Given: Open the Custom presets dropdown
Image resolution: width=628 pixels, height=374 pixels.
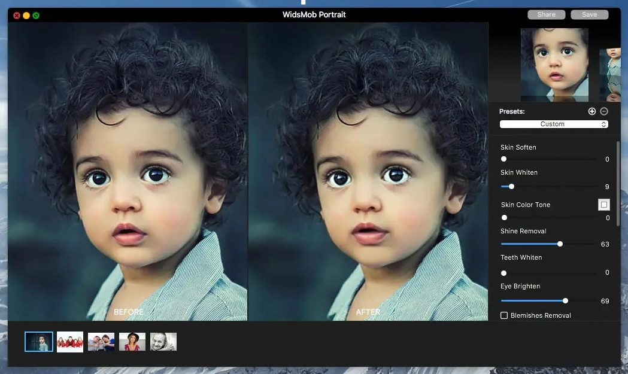Looking at the screenshot, I should pyautogui.click(x=554, y=124).
